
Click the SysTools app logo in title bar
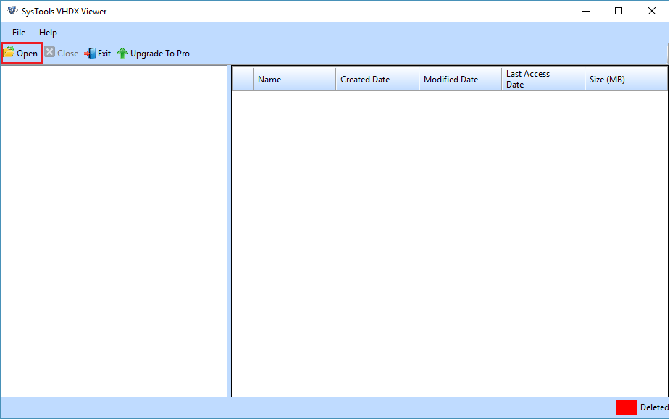12,11
